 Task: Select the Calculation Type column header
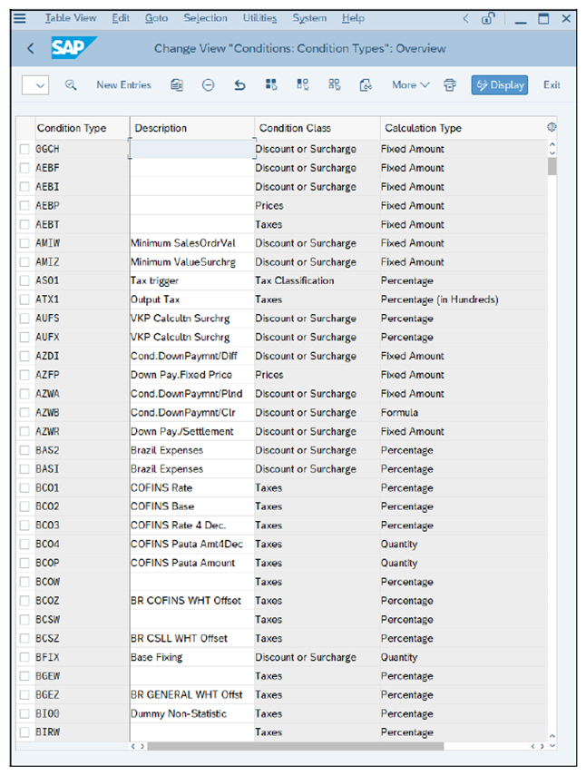464,128
